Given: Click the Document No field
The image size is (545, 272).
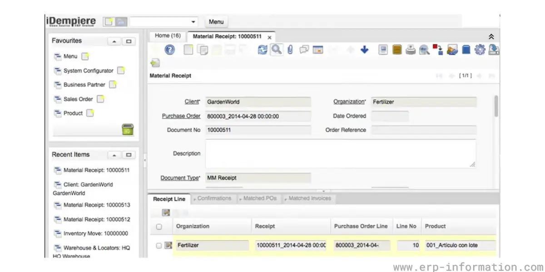Looking at the screenshot, I should [x=258, y=130].
